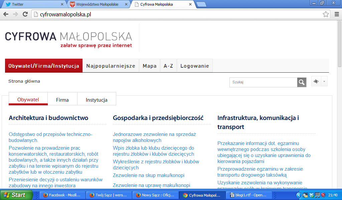342x200 pixels.
Task: Click the network connection tray icon
Action: tap(317, 195)
